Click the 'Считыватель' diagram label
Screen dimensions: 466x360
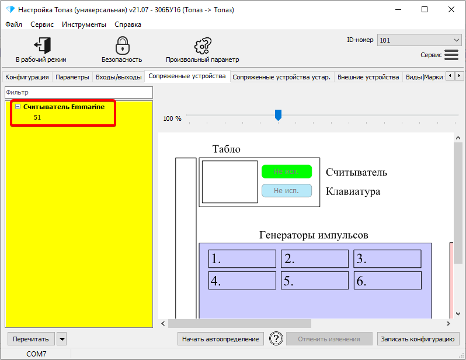(356, 172)
